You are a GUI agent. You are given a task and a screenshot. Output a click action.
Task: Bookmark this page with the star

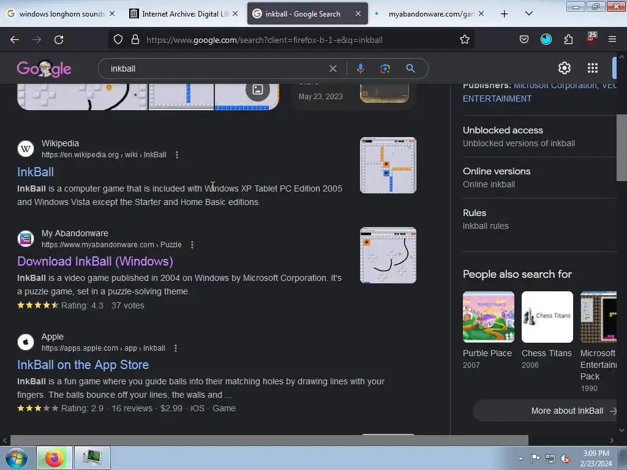pyautogui.click(x=464, y=40)
